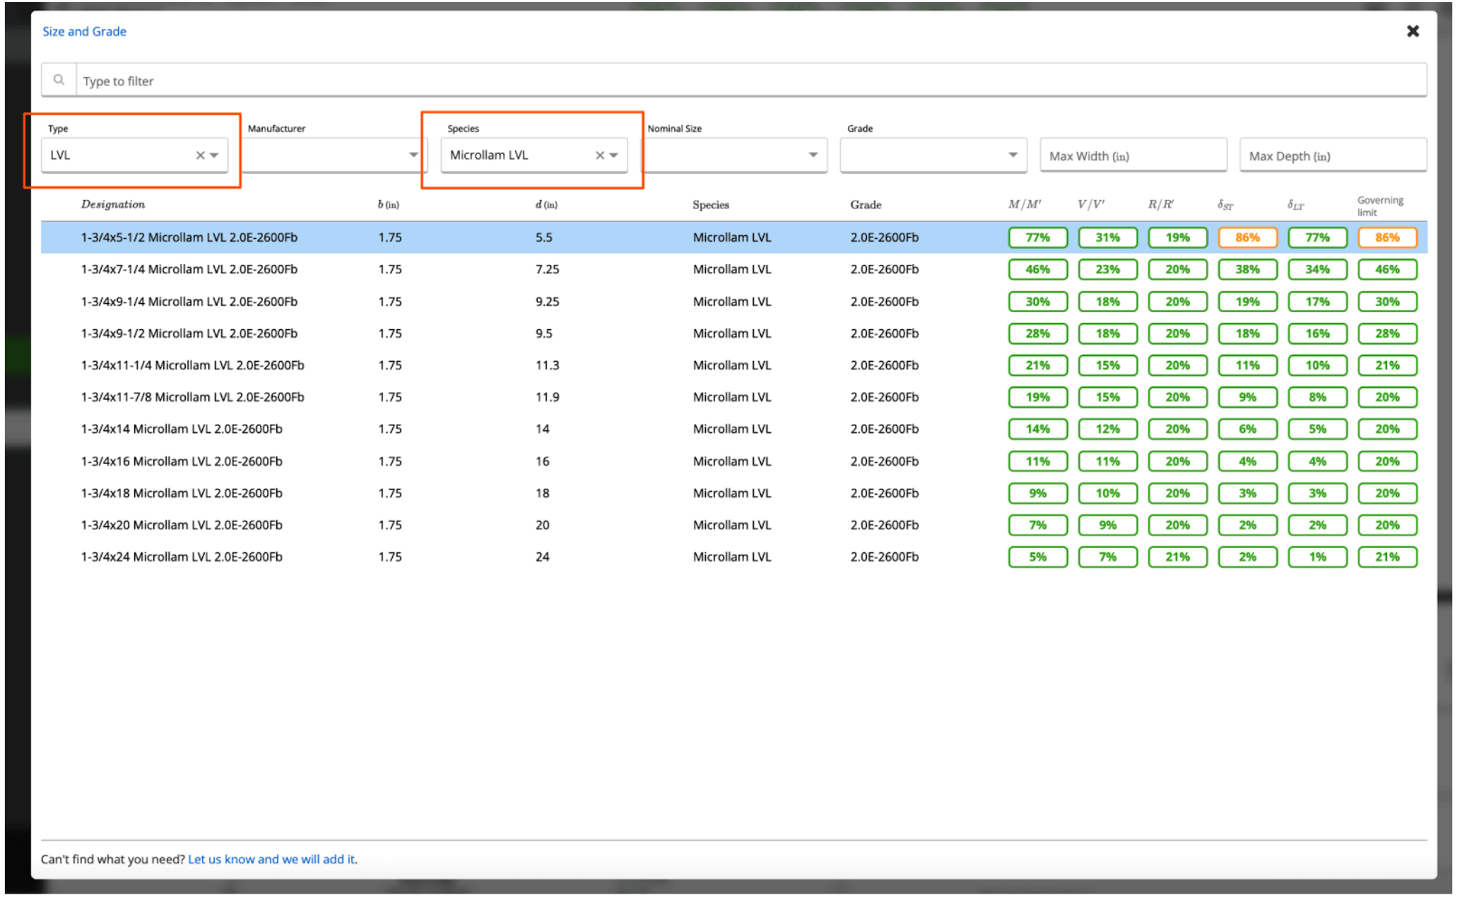Click the Species column header
The image size is (1457, 900).
coord(710,205)
